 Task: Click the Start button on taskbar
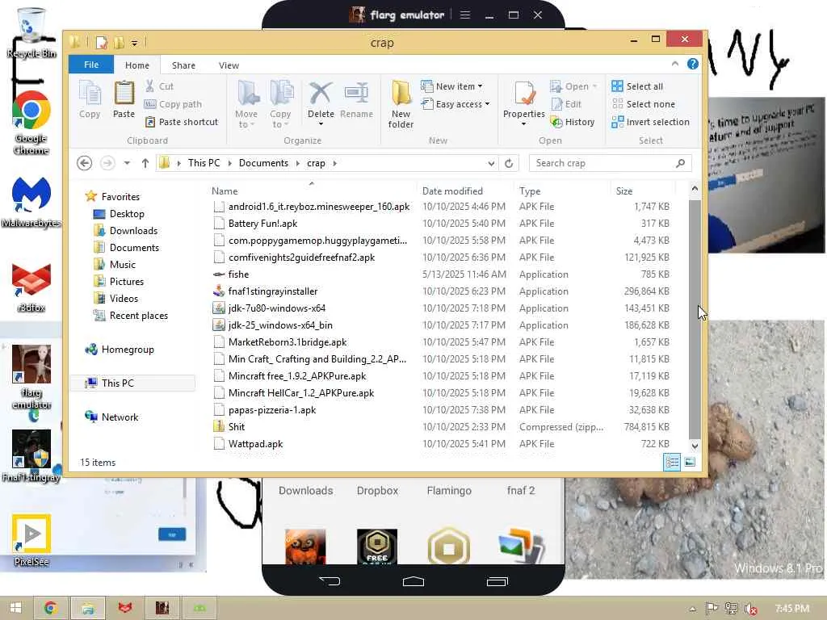[15, 608]
